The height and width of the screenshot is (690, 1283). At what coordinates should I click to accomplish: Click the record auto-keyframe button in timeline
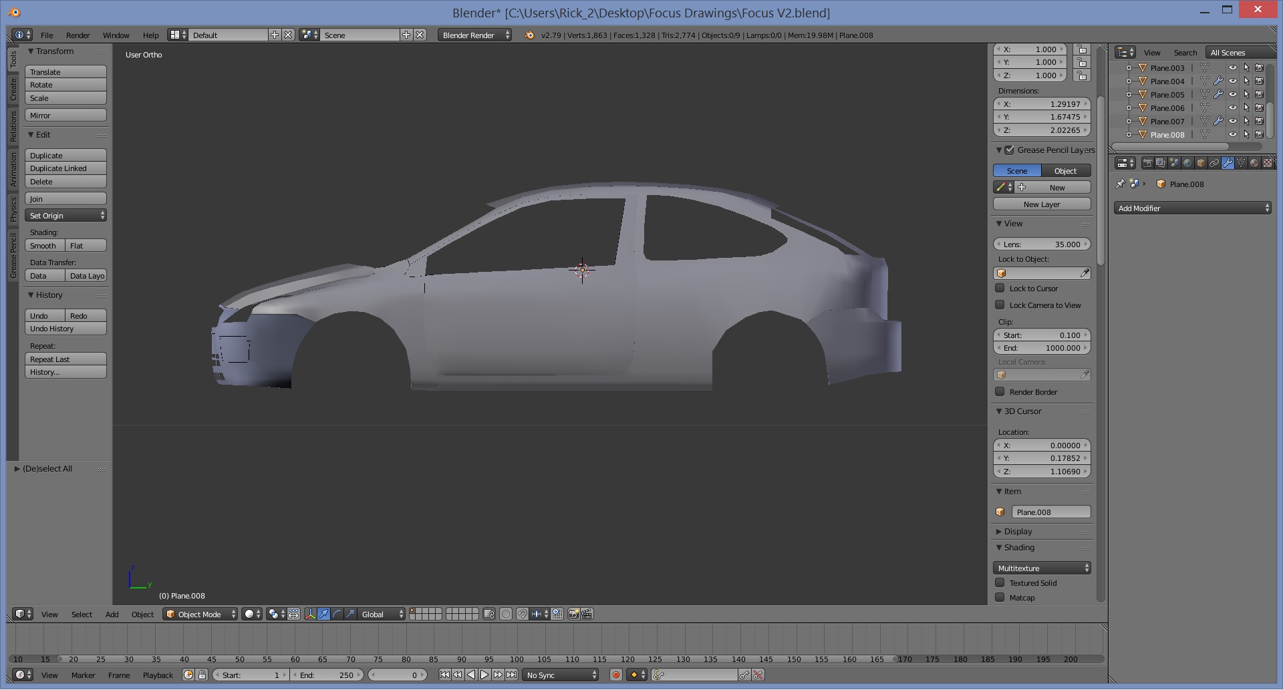pos(616,675)
